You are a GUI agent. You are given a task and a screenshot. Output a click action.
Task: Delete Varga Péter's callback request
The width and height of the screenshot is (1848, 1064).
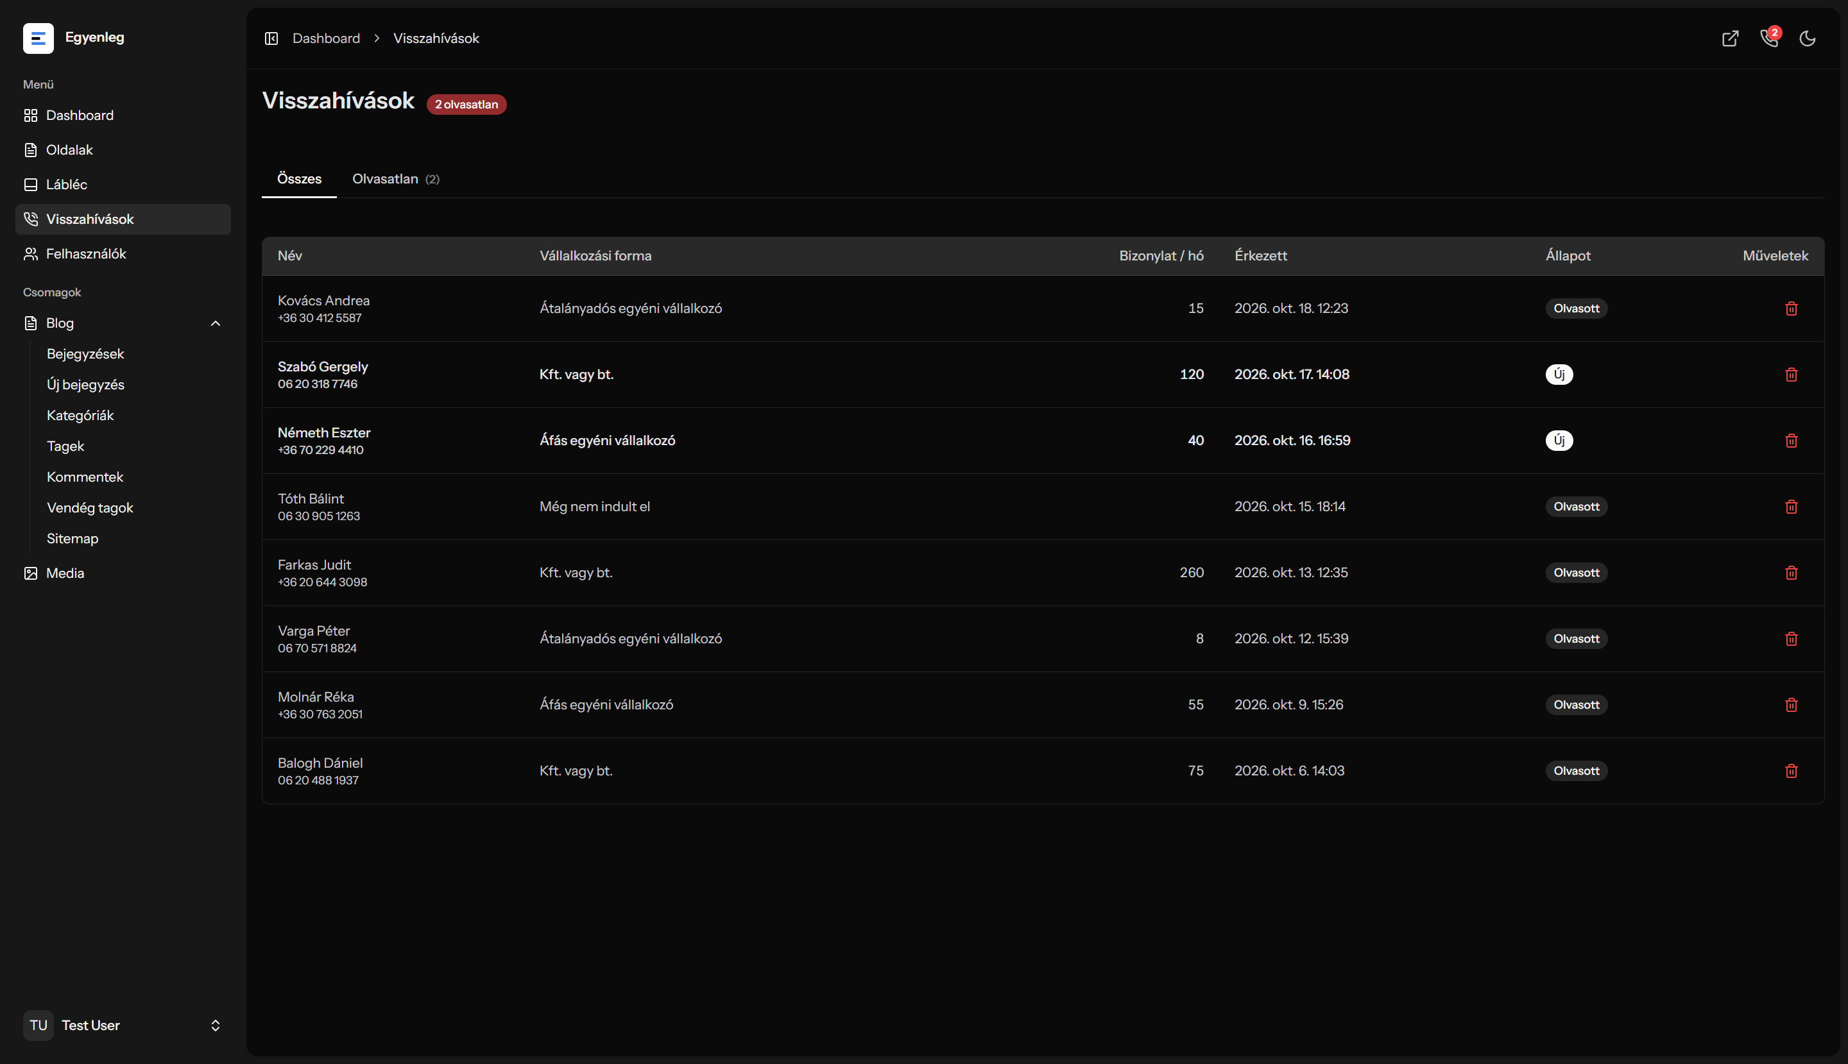pos(1791,639)
